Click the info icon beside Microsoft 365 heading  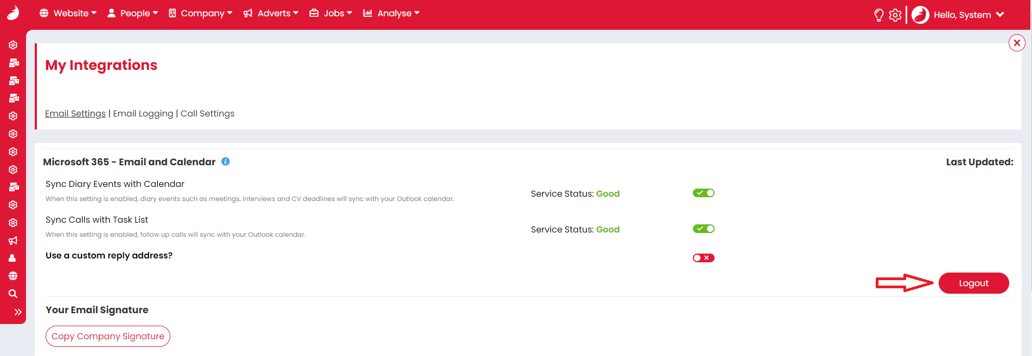tap(226, 161)
